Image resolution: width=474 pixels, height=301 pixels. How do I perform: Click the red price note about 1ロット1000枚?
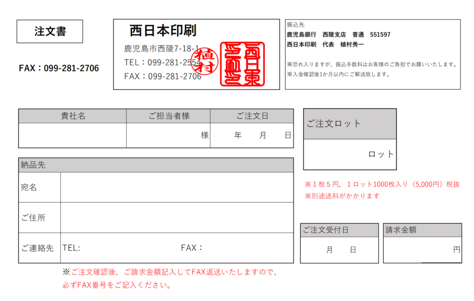tap(382, 184)
